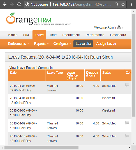The image size is (136, 150).
Task: Click 4.00 duration in 2018-04-06 row
Action: 96,86
